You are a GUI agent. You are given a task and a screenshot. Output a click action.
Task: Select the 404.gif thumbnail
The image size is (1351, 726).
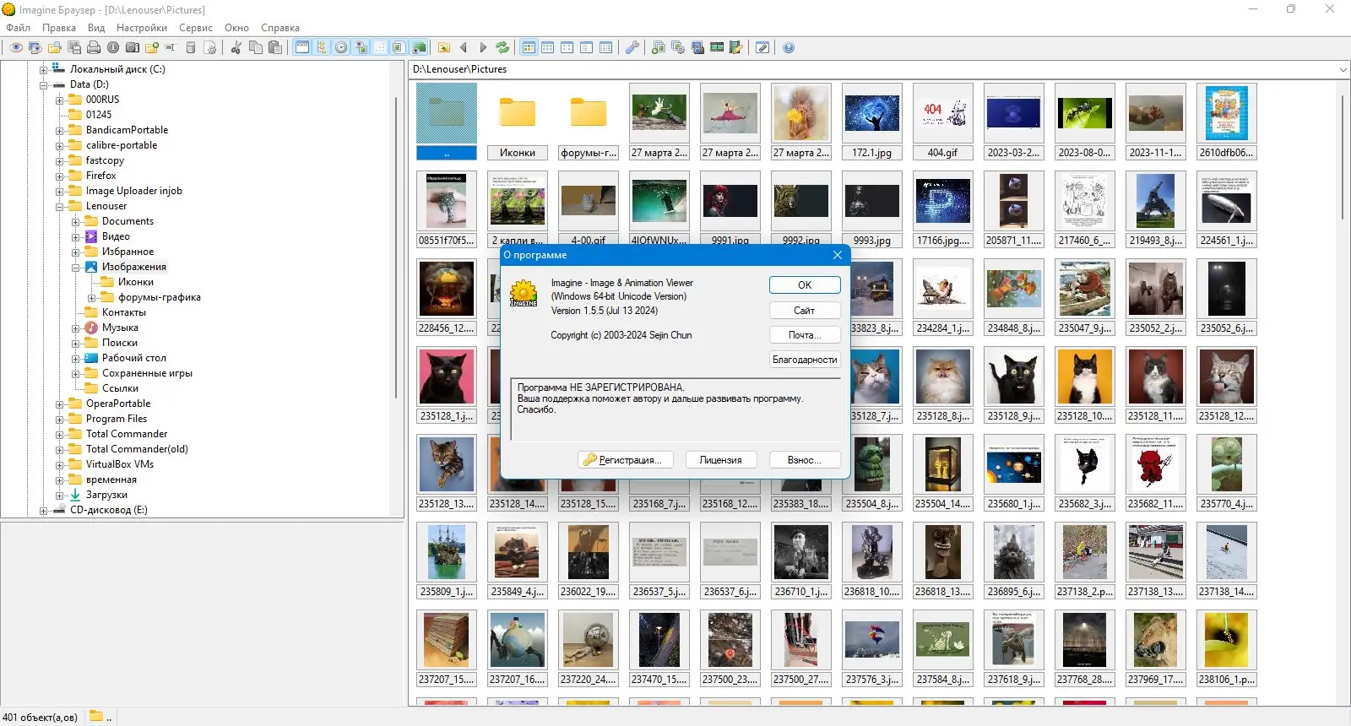[x=942, y=122]
